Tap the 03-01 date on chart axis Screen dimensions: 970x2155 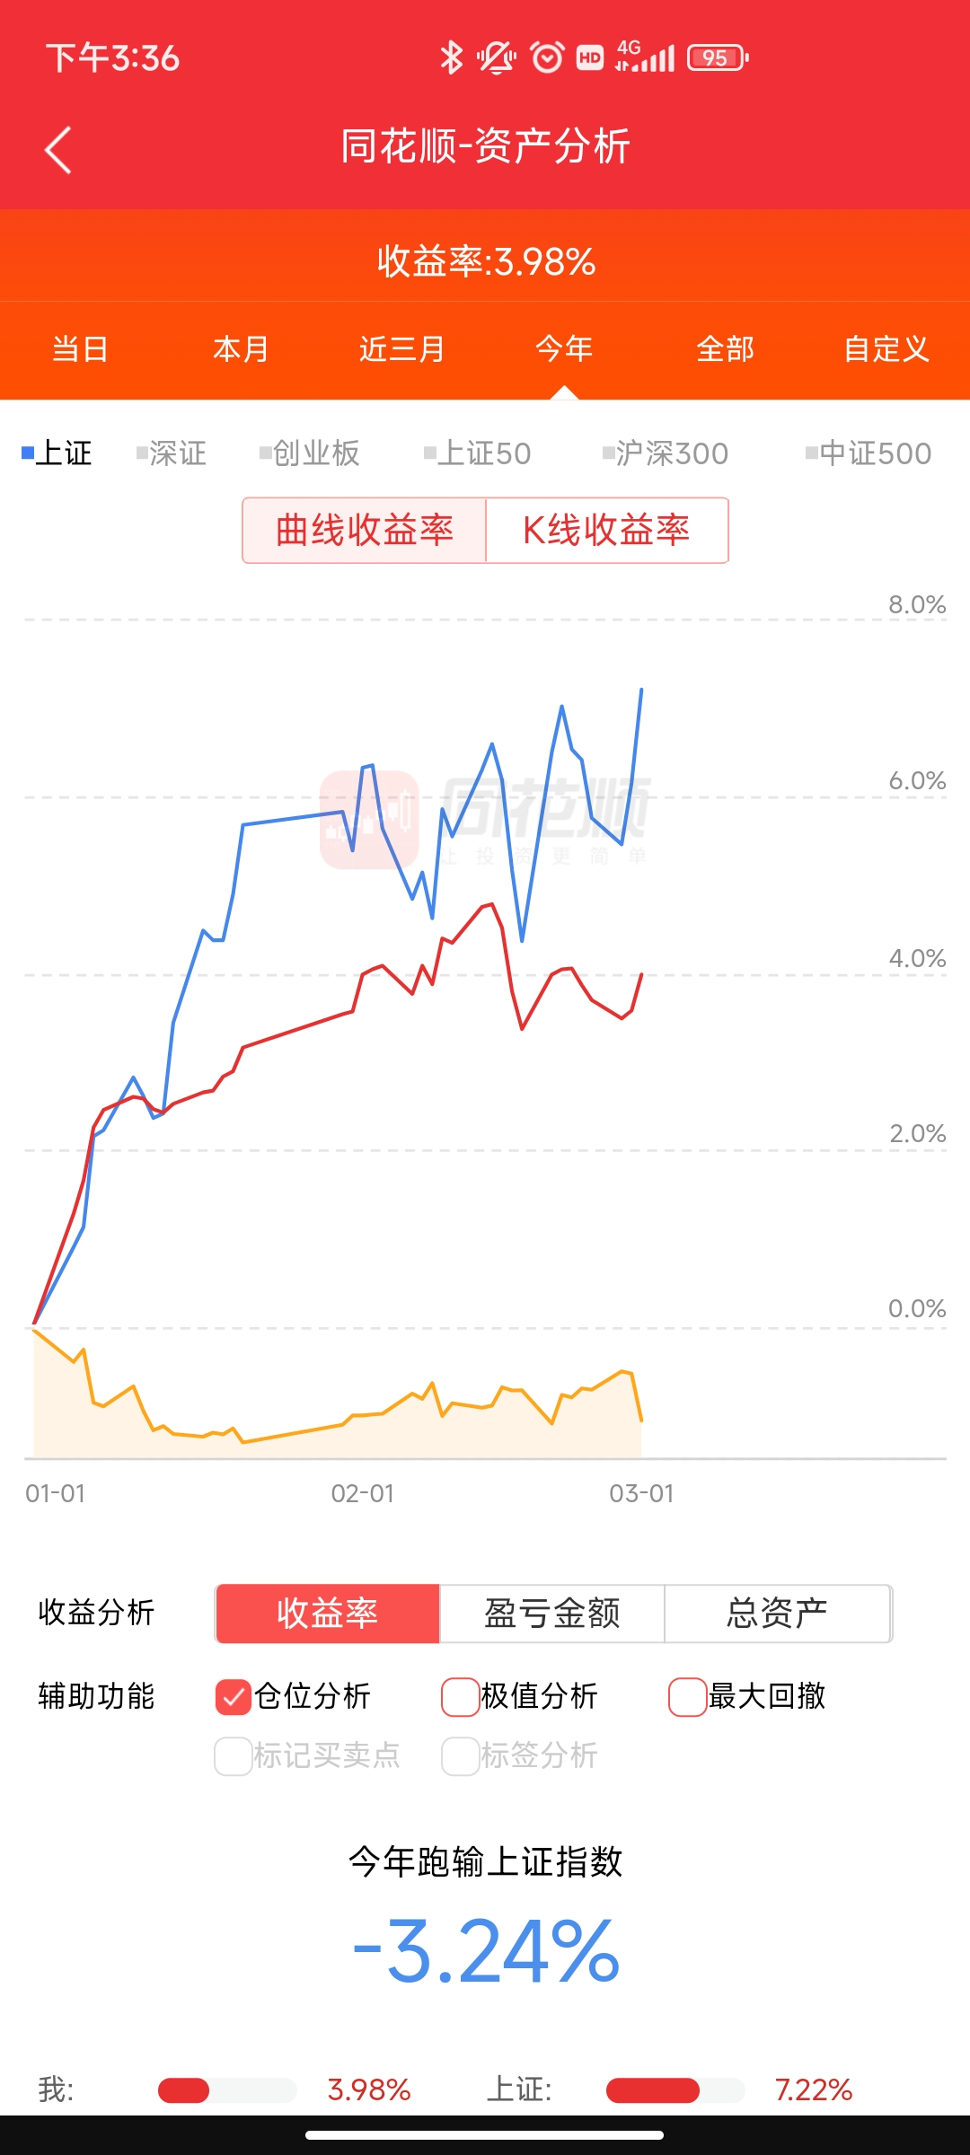(641, 1493)
